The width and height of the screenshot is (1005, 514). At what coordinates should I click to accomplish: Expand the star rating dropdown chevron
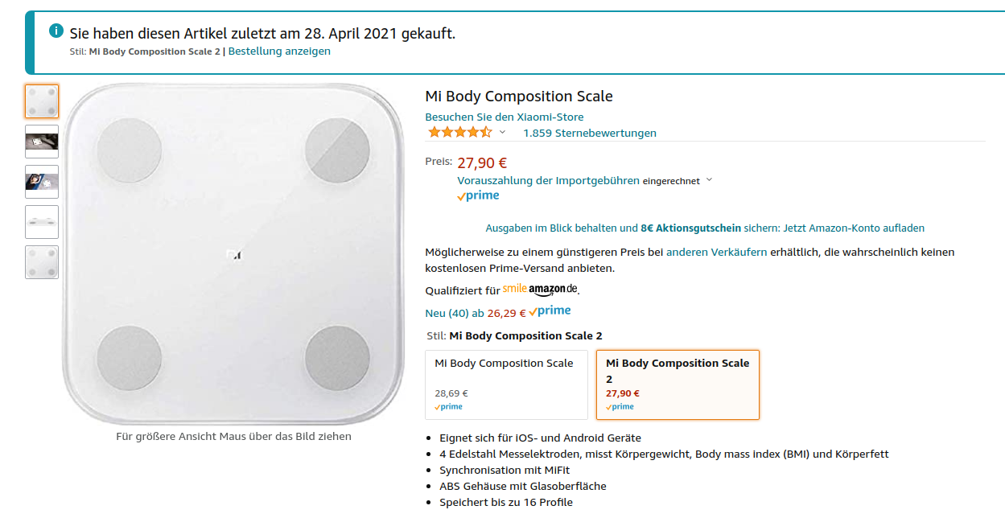[x=503, y=132]
